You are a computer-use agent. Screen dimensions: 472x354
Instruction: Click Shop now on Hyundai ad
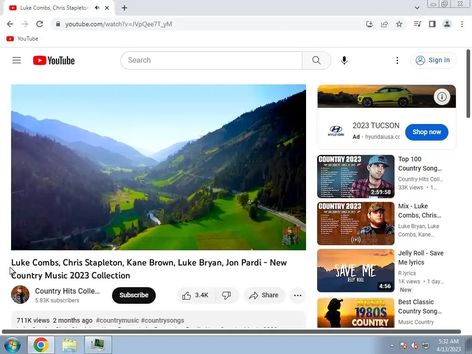pyautogui.click(x=426, y=132)
